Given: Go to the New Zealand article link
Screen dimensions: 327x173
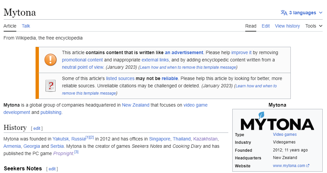Looking at the screenshot, I should coord(136,105).
